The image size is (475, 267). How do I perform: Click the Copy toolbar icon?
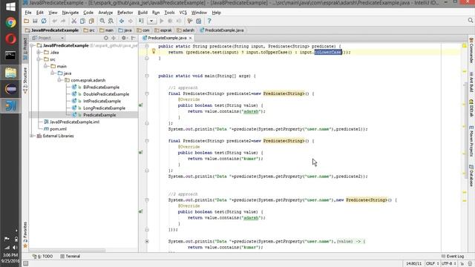[82, 21]
